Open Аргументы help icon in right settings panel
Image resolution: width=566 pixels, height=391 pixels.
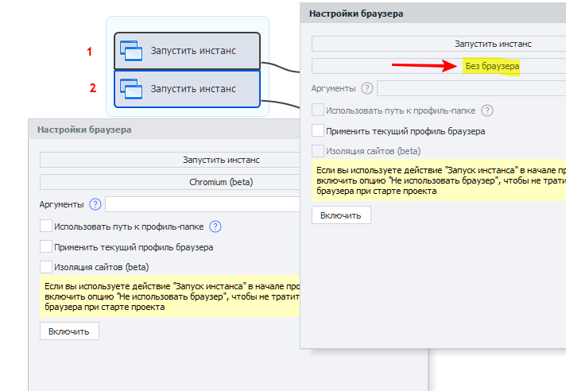pos(367,88)
